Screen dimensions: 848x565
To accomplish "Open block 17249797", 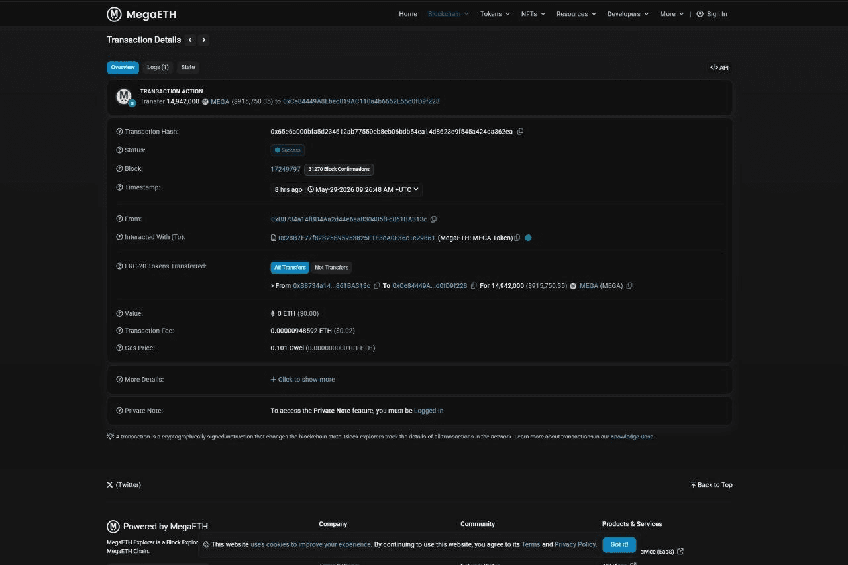I will (x=286, y=169).
